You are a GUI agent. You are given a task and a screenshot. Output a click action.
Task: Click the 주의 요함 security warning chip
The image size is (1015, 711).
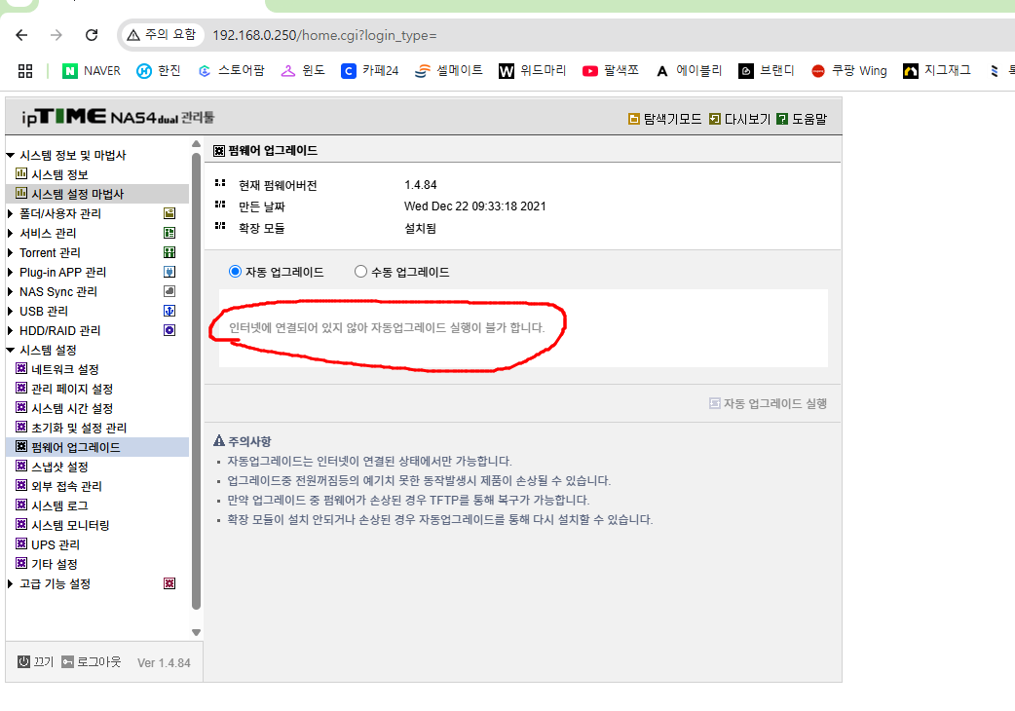[161, 34]
